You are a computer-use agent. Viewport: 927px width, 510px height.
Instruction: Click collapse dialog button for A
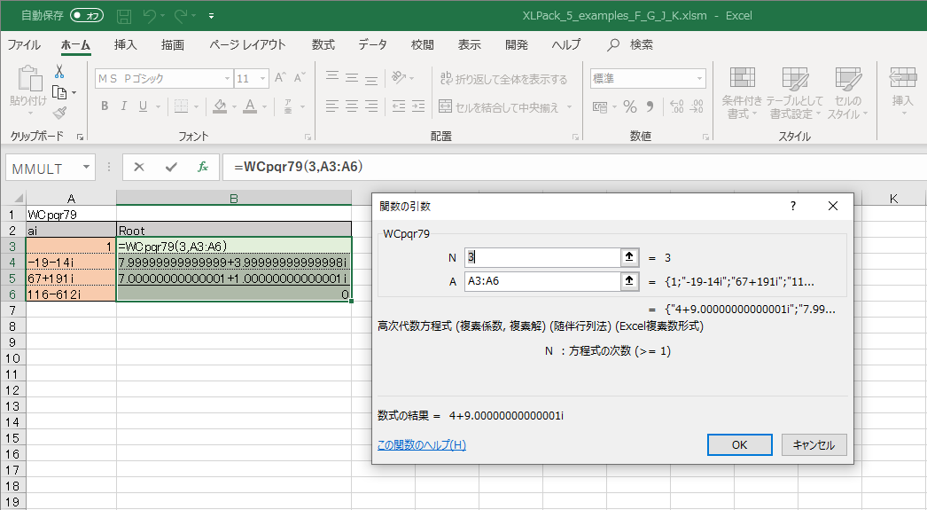click(x=629, y=281)
